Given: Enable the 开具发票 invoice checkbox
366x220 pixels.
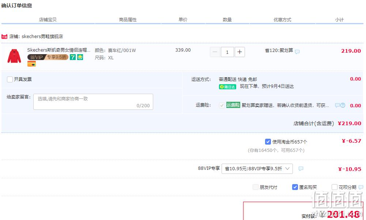Looking at the screenshot, I should pyautogui.click(x=10, y=79).
